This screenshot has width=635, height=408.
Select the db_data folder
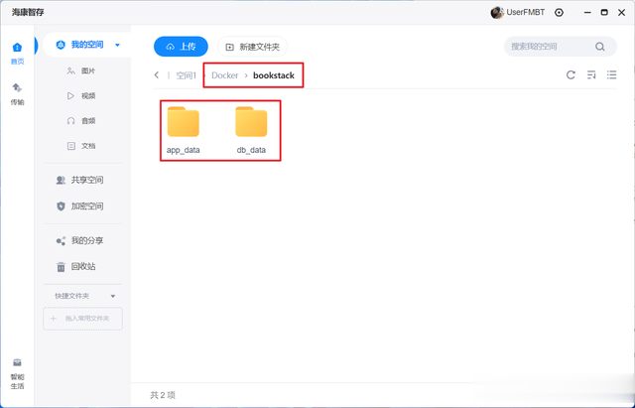click(251, 130)
